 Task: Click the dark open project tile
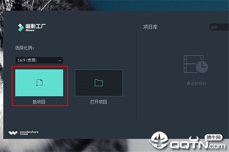pyautogui.click(x=99, y=83)
